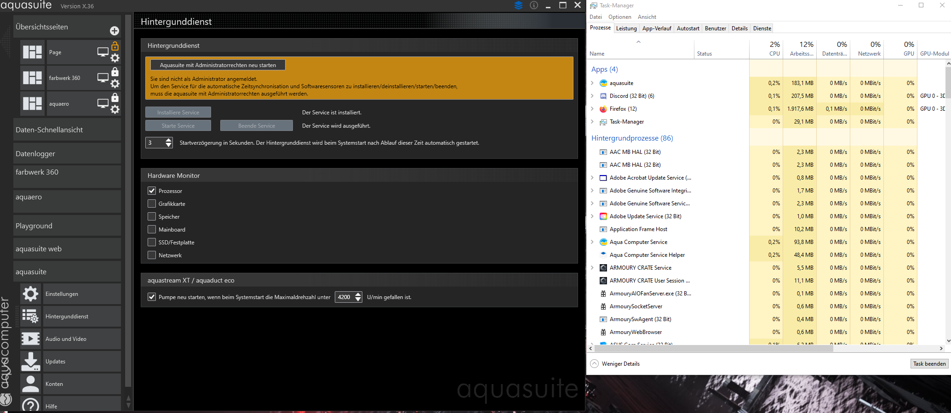This screenshot has width=951, height=413.
Task: Switch to the Autostart tab
Action: 688,28
